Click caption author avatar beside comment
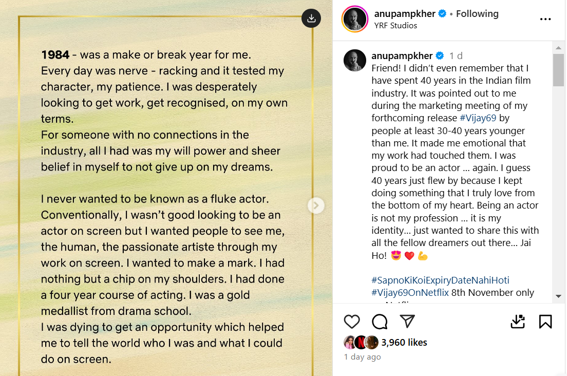 click(354, 60)
